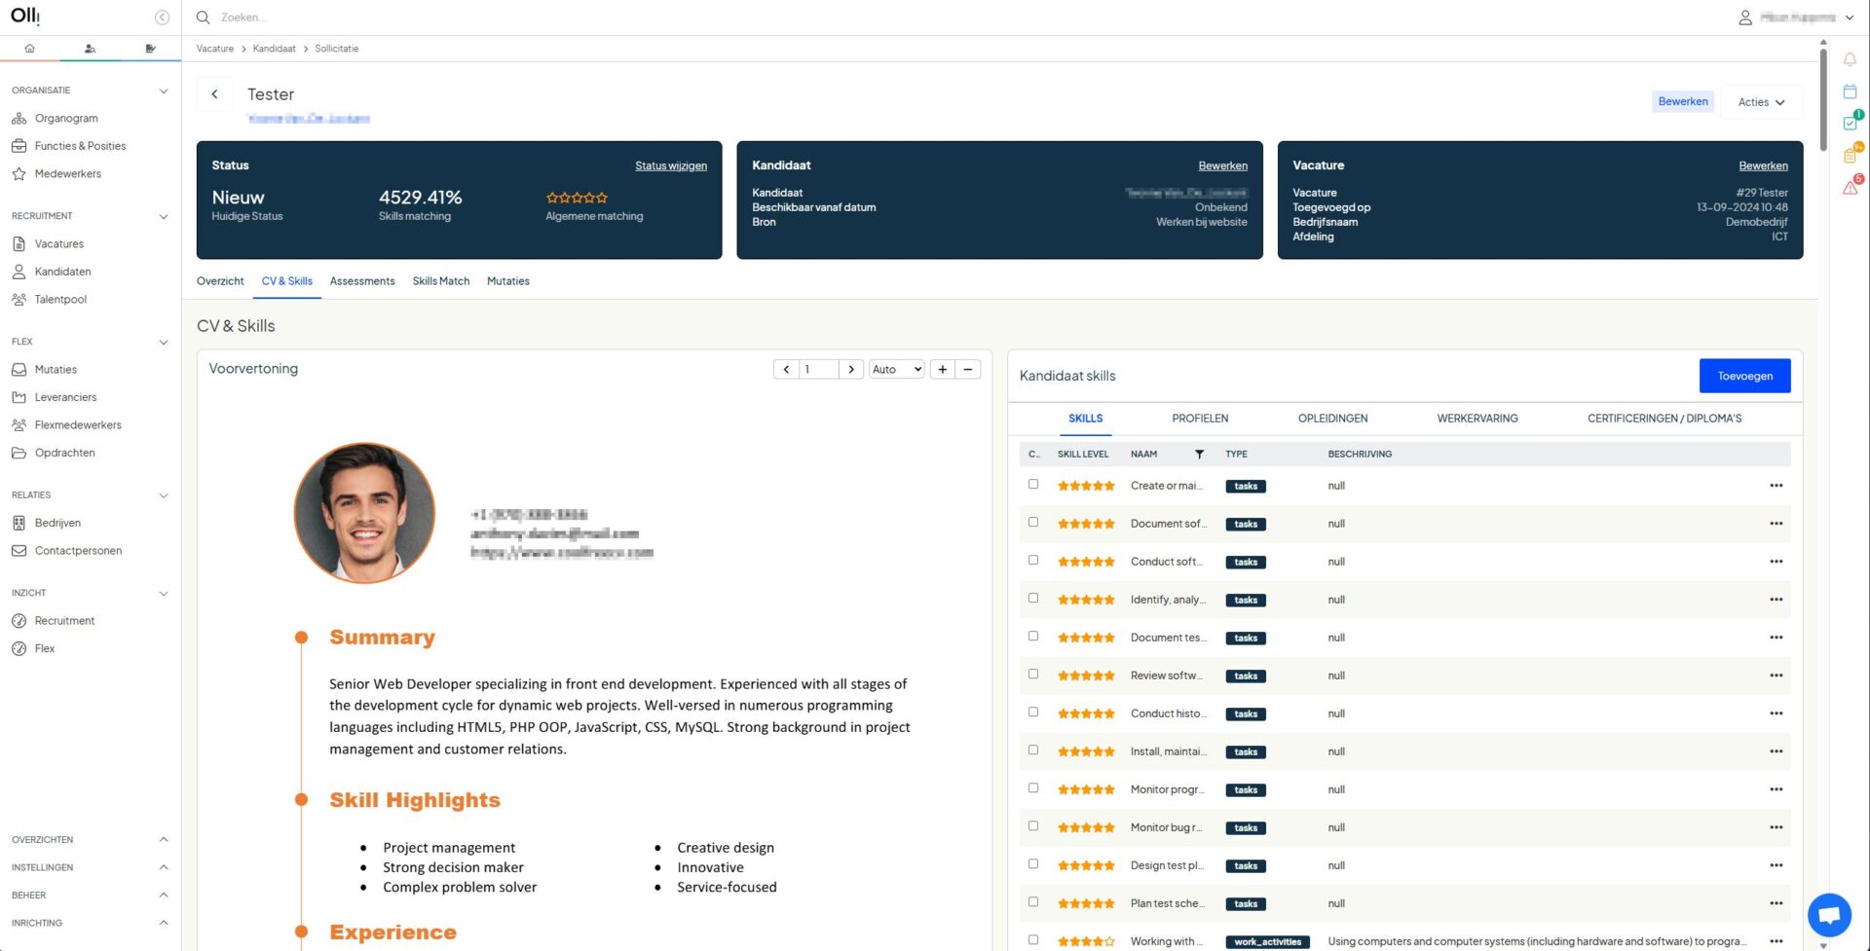The height and width of the screenshot is (951, 1870).
Task: Collapse the sidebar with the circle arrow icon
Action: 162,18
